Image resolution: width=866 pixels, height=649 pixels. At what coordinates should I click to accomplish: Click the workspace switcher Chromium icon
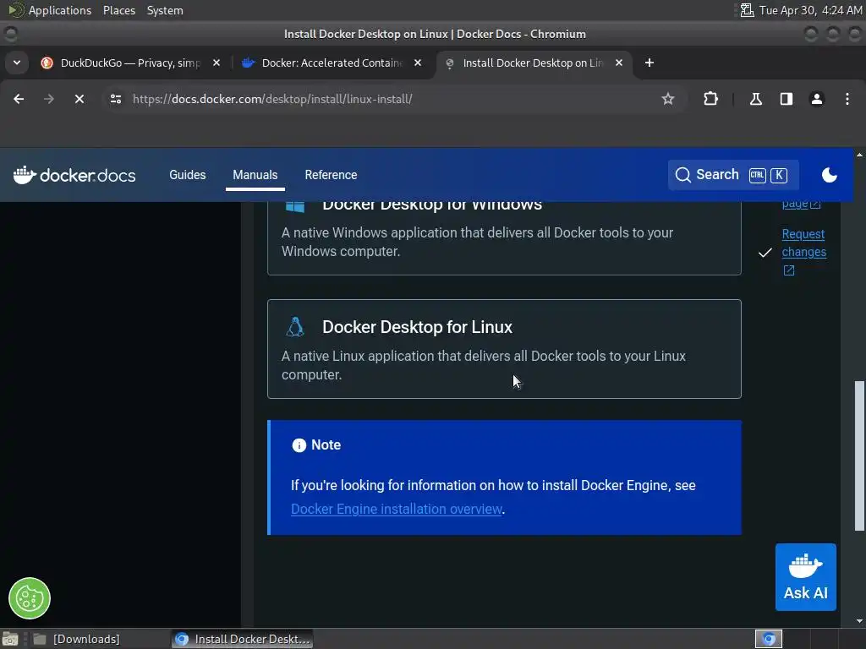768,639
